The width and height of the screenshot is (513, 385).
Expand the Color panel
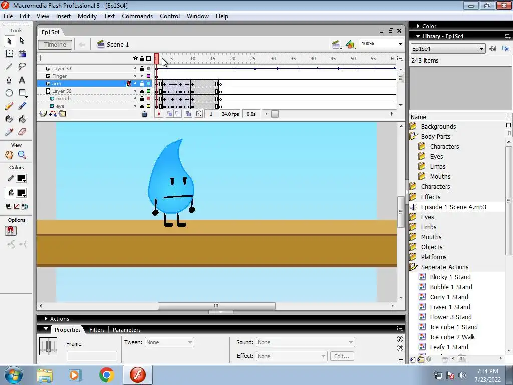418,26
